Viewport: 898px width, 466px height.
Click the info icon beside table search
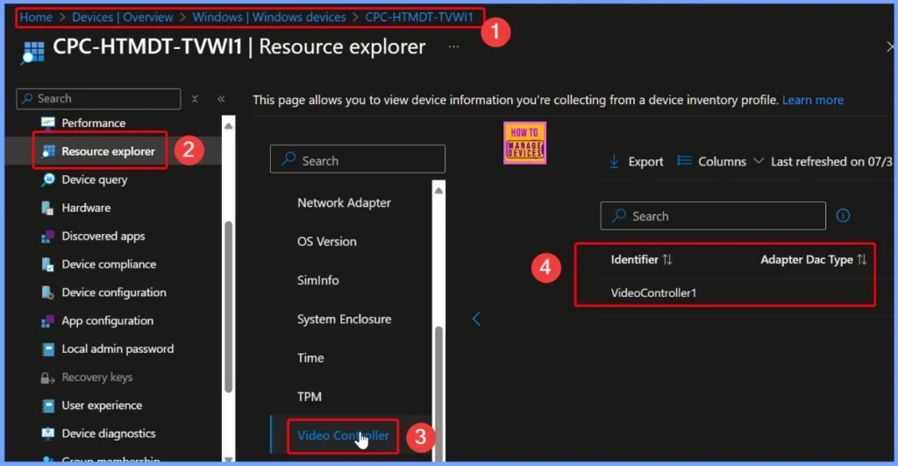(x=843, y=215)
